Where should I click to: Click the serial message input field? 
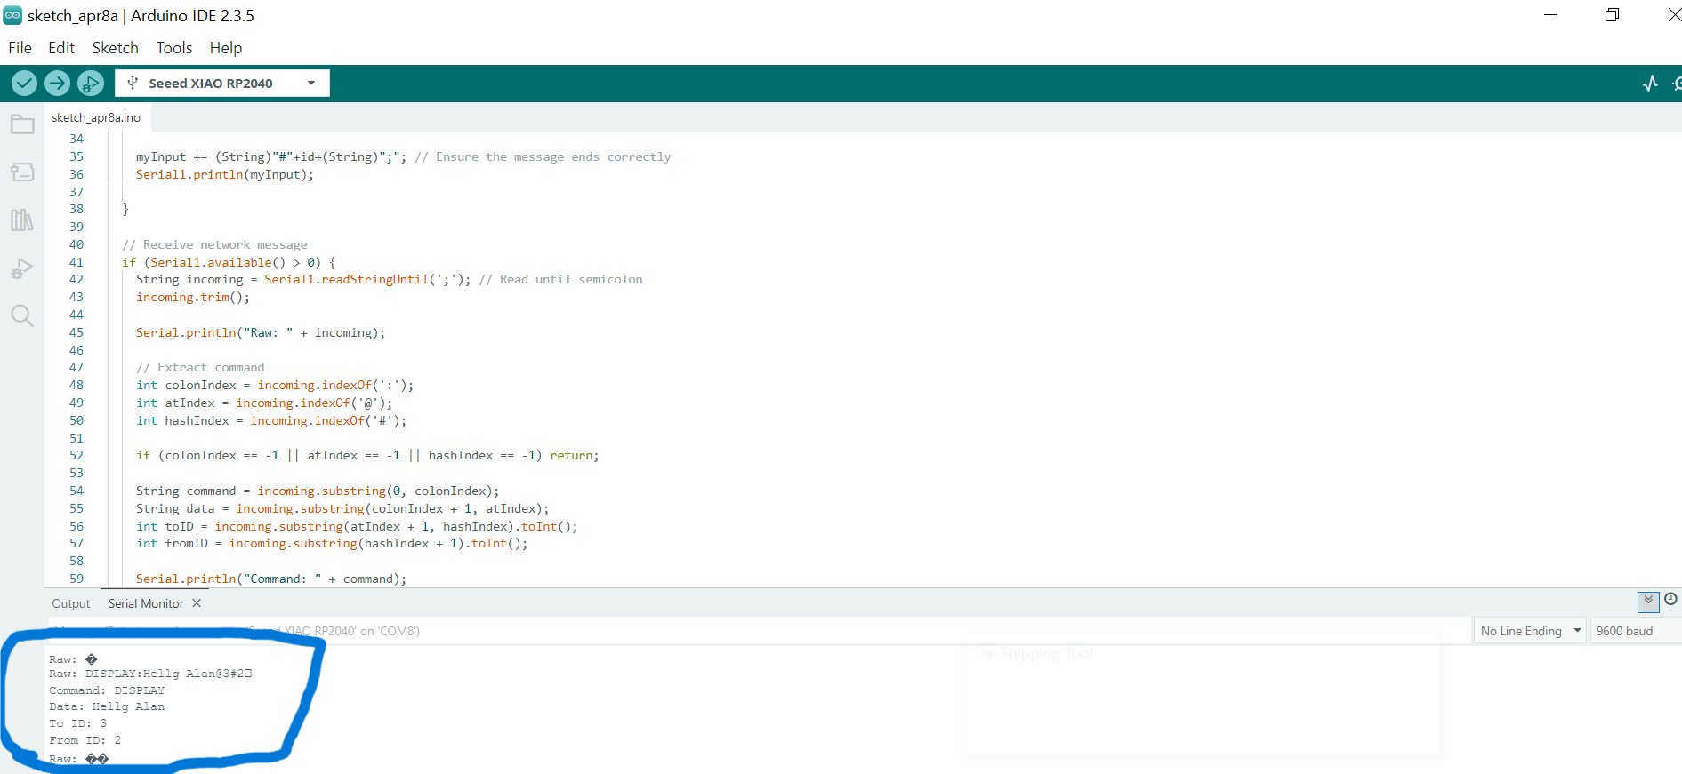(x=758, y=631)
